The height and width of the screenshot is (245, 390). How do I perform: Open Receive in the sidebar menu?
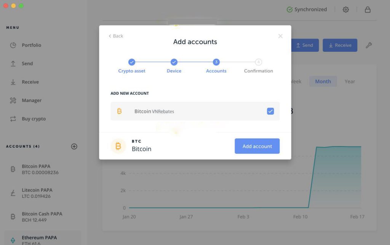(30, 82)
